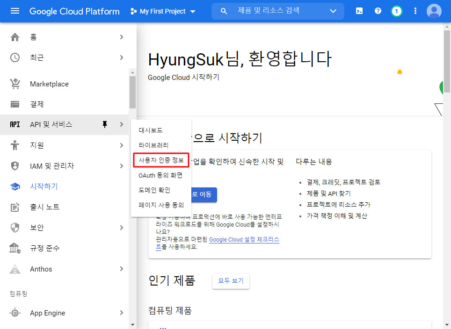Expand the IAM 및 관리자 submenu chevron
This screenshot has height=329, width=451.
tap(122, 166)
